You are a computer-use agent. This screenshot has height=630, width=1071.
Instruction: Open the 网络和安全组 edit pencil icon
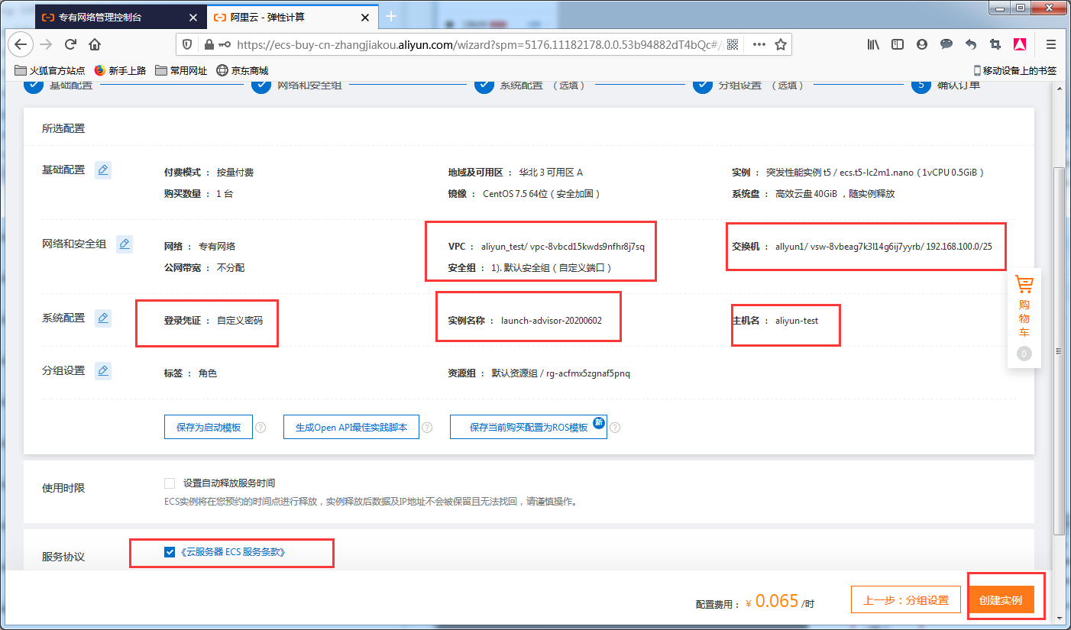[124, 244]
